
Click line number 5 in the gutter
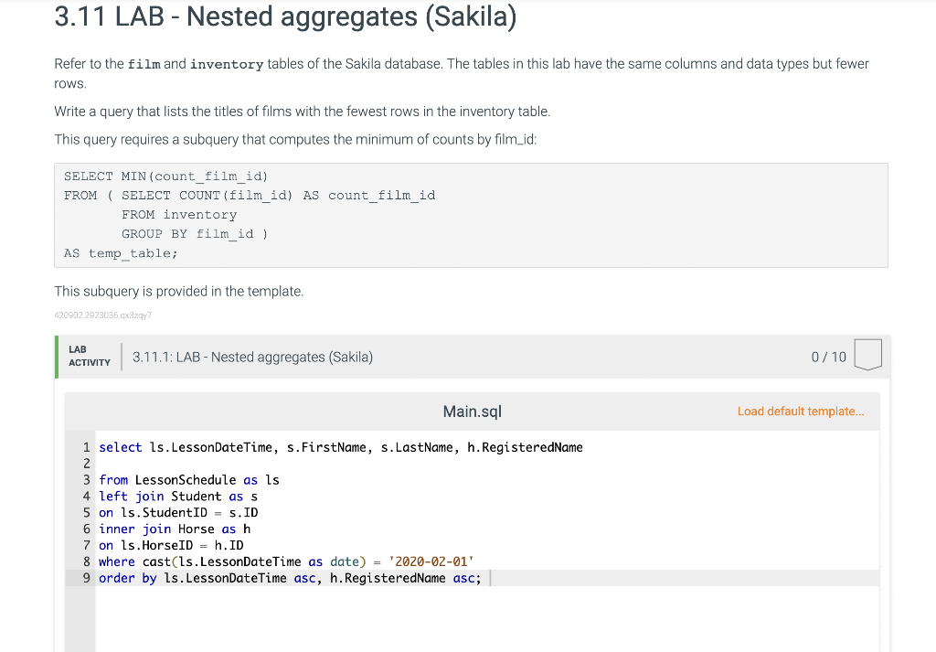tap(85, 512)
